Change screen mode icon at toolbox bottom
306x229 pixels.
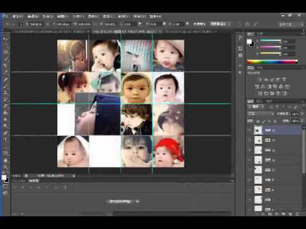(6, 193)
